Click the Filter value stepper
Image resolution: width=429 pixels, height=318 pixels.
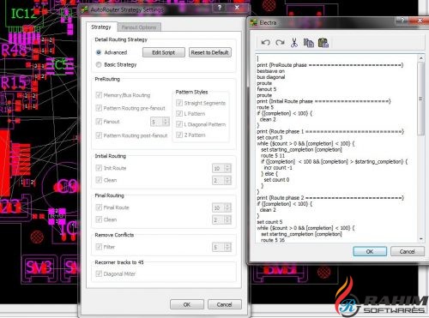(227, 247)
